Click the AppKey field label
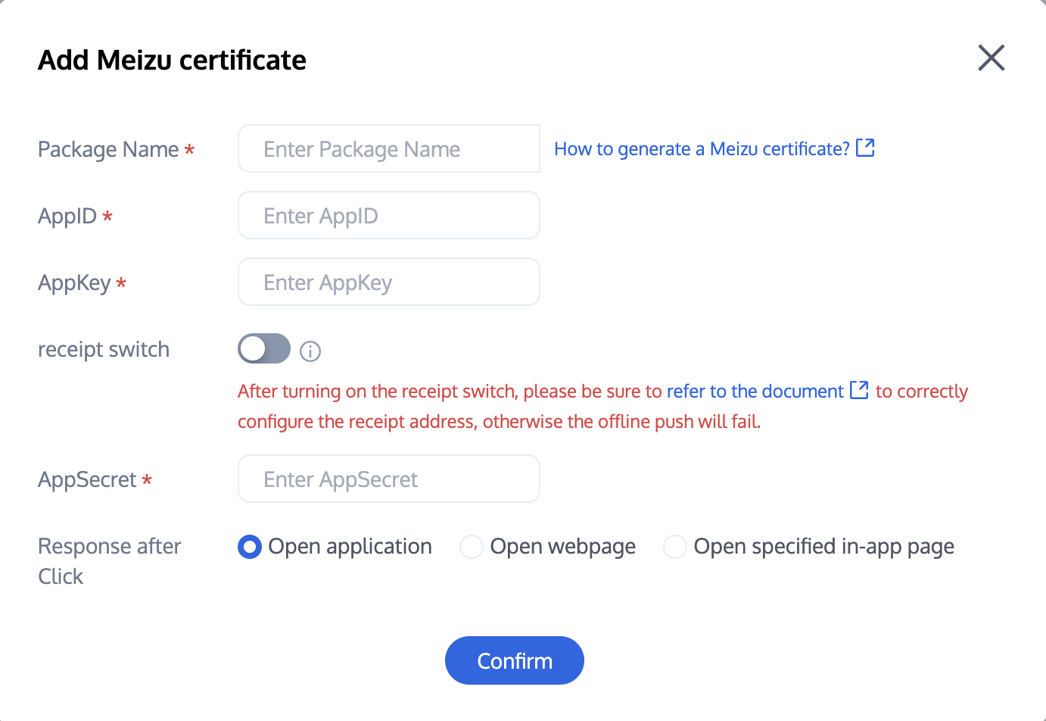This screenshot has width=1046, height=721. pyautogui.click(x=74, y=283)
